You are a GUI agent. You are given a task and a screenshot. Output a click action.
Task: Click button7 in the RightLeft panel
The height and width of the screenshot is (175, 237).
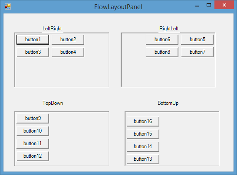(197, 52)
